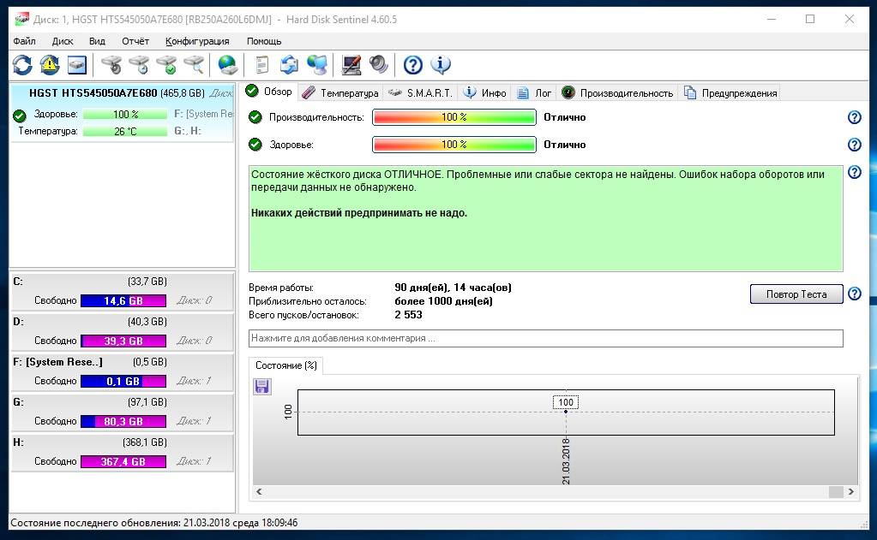Open the Конфигурация menu

(x=197, y=41)
